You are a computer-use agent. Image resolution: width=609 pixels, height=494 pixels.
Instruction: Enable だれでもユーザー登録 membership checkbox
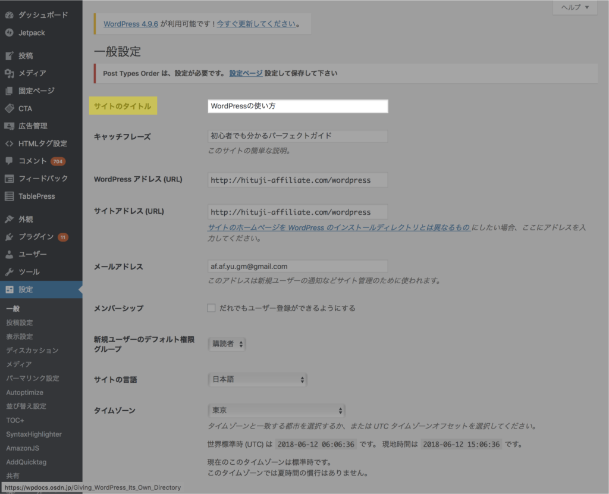(x=211, y=308)
